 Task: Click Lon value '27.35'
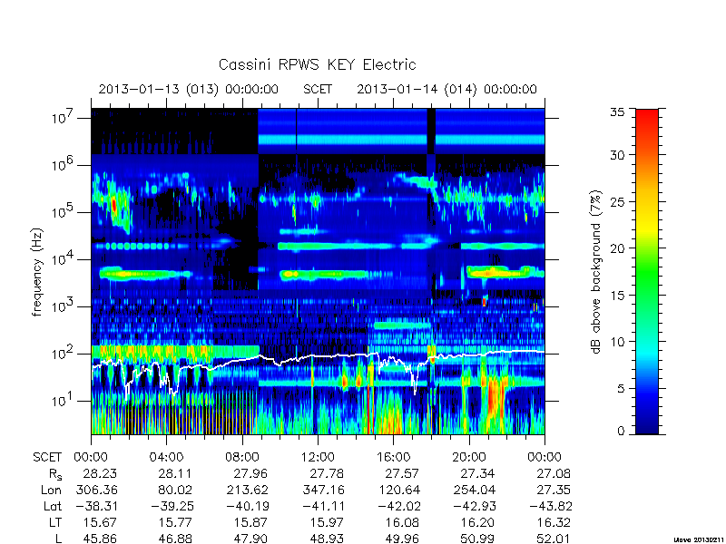(553, 490)
